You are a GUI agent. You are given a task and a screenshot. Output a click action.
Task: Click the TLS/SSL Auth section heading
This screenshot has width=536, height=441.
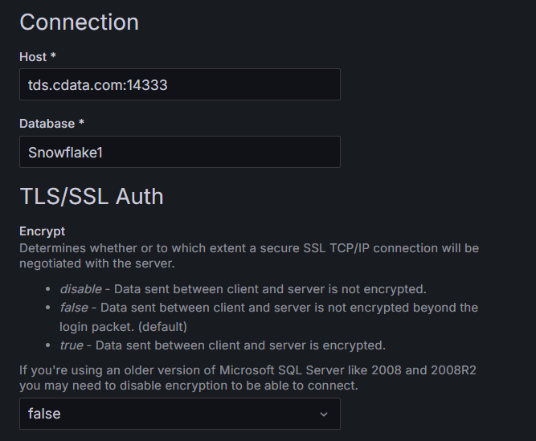[x=92, y=196]
